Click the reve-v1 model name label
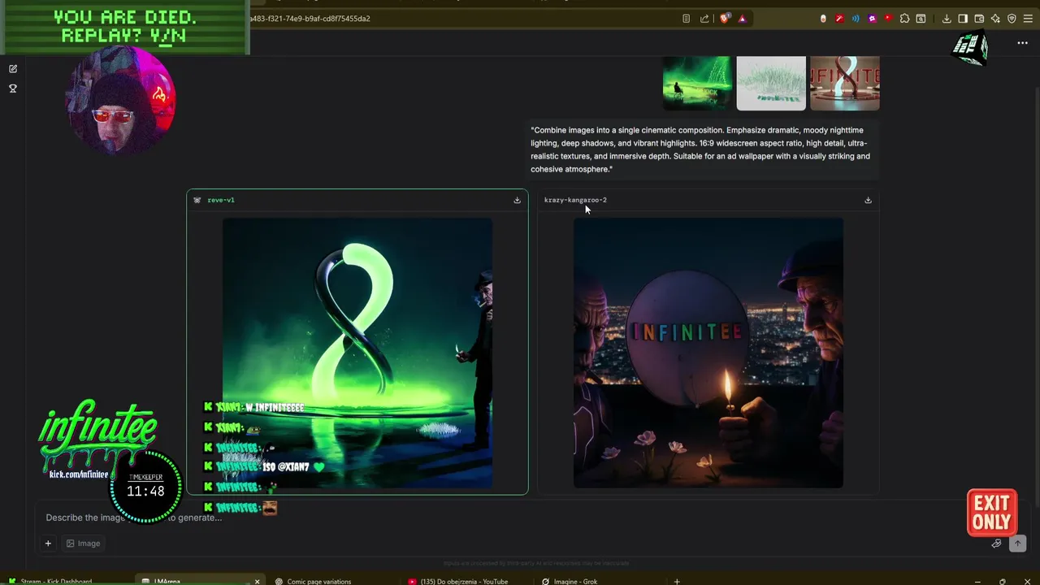 click(x=221, y=200)
